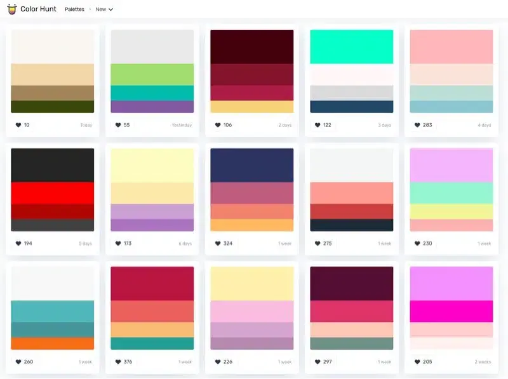
Task: Like the palette with 106 likes
Action: coord(224,125)
